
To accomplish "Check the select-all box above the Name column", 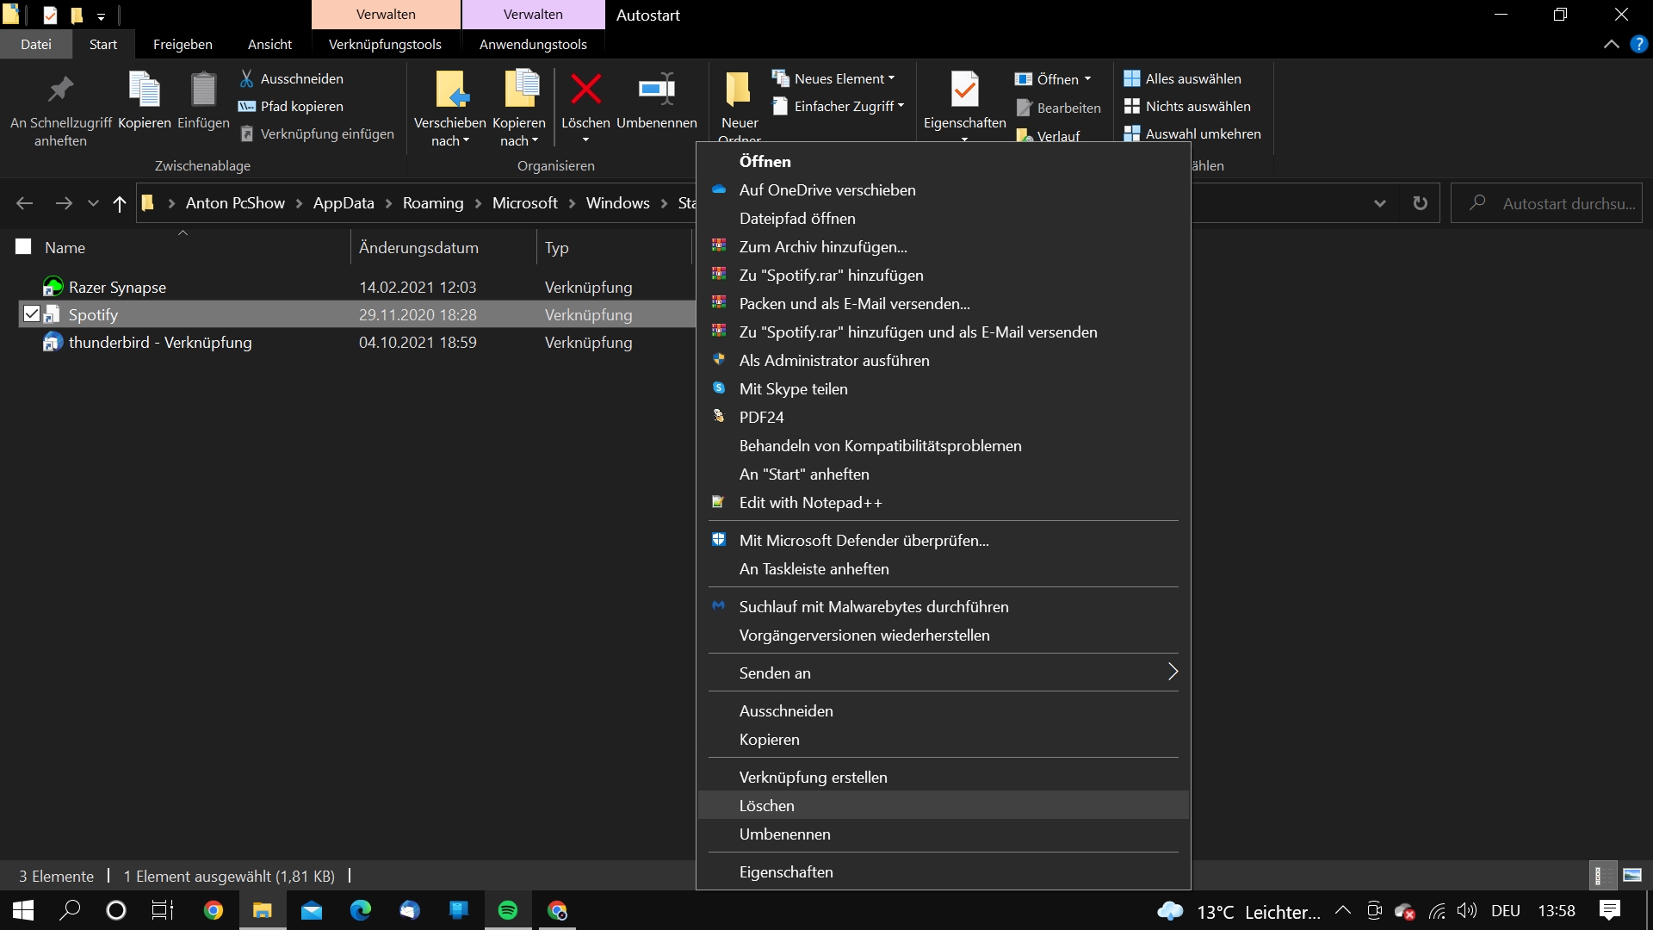I will pyautogui.click(x=23, y=245).
